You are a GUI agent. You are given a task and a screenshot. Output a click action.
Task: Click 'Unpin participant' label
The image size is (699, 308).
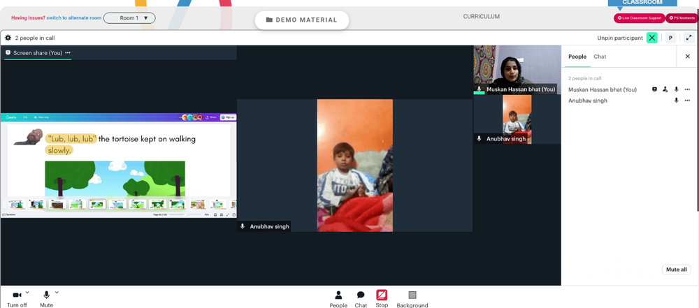click(620, 38)
